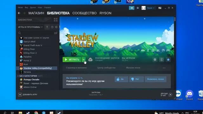Screen dimensions: 203x114
Task: Open the Друзья menu
Action: (33, 8)
